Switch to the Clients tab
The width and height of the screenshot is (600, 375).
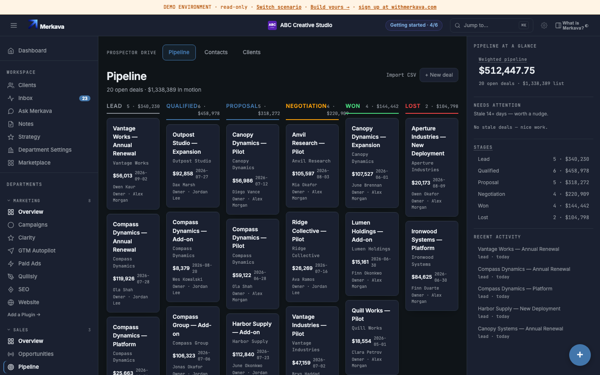[252, 52]
